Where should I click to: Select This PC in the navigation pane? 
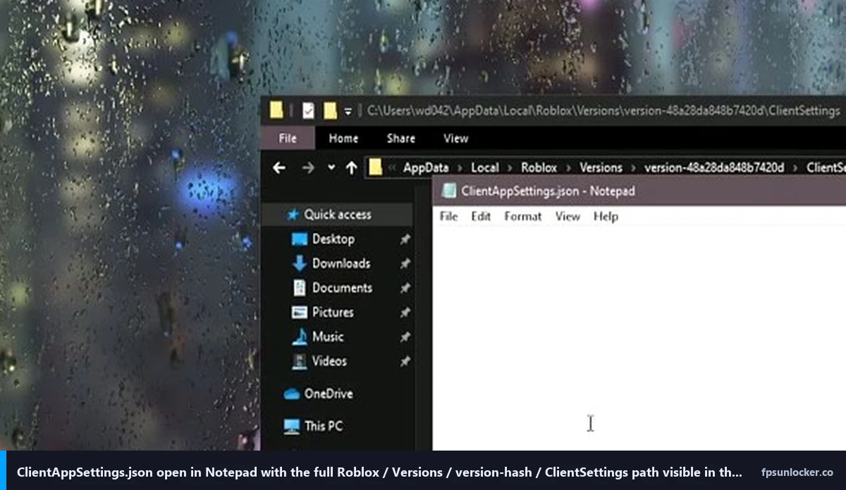click(x=324, y=426)
